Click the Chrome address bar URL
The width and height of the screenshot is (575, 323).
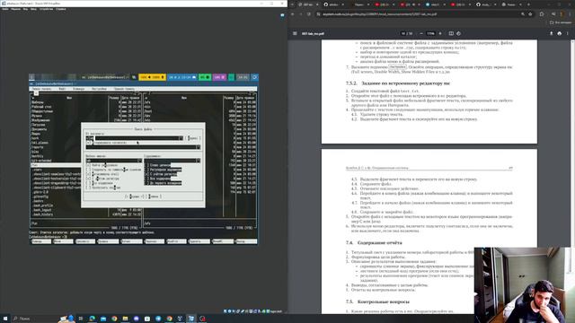380,14
